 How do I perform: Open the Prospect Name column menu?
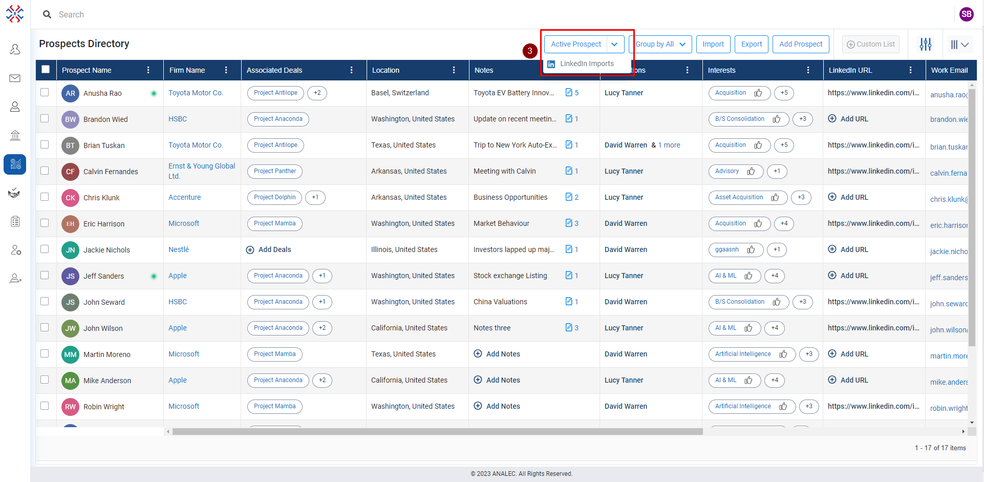tap(148, 70)
